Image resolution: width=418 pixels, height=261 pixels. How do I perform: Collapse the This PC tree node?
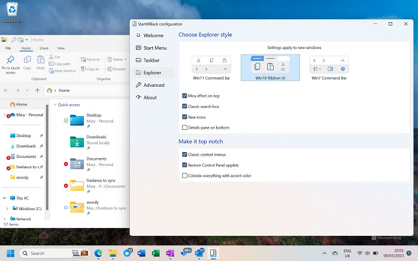pyautogui.click(x=5, y=198)
